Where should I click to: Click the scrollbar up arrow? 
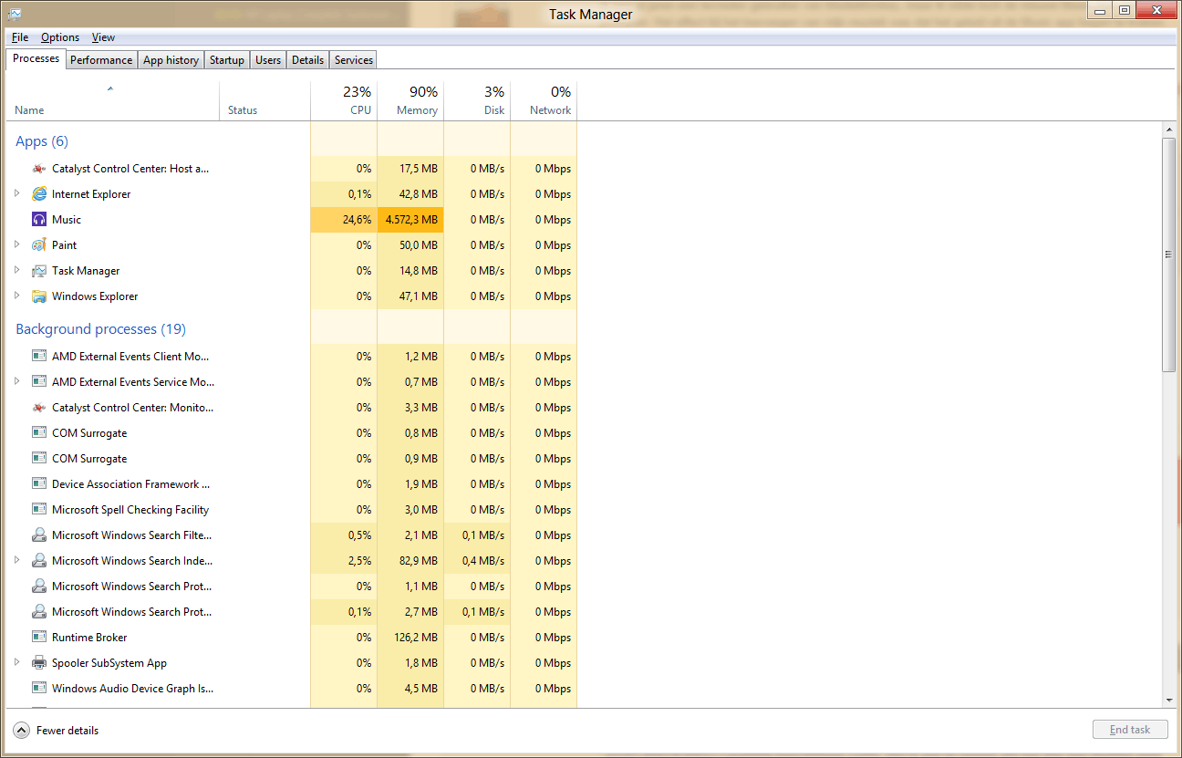1169,131
